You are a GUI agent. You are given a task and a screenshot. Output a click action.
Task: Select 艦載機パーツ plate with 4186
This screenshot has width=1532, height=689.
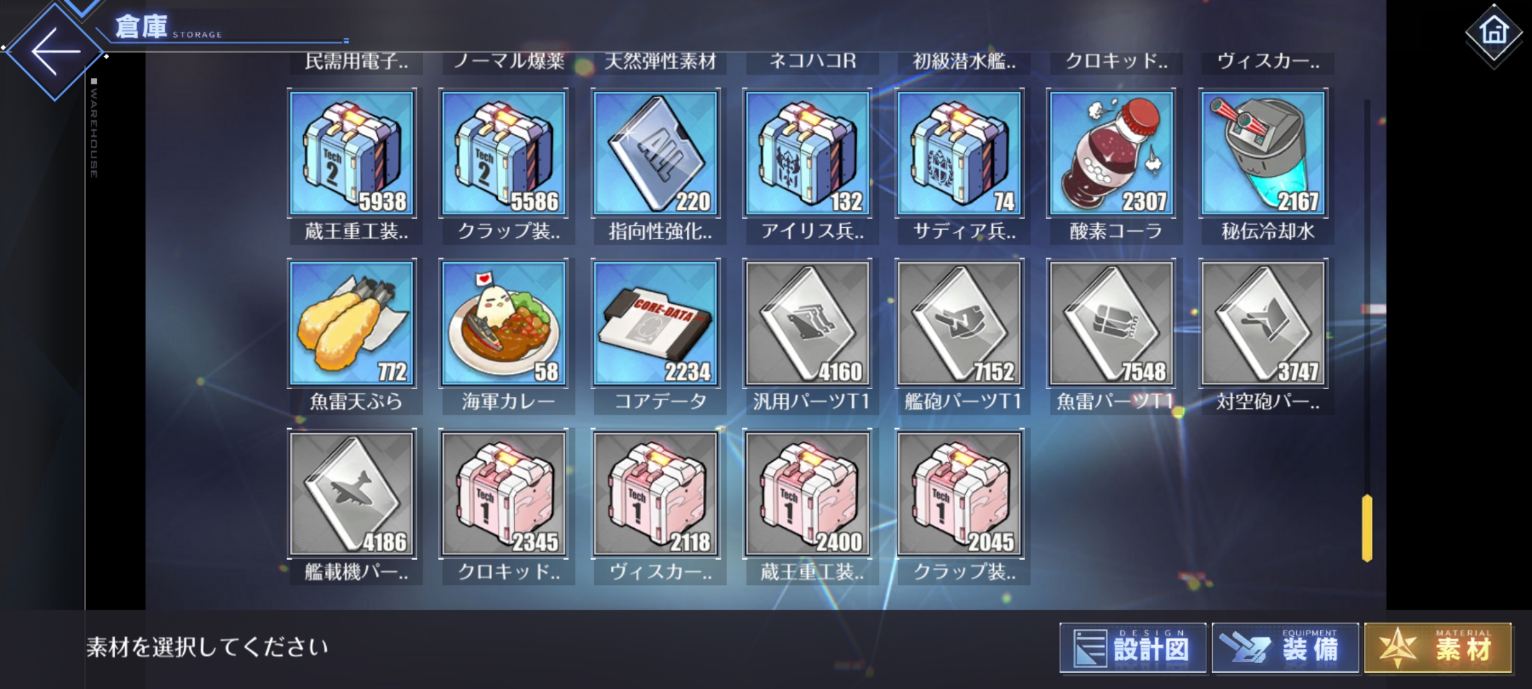tap(352, 494)
